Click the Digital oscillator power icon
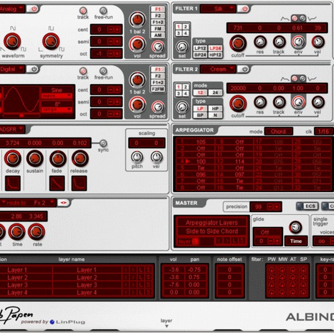 click(33, 69)
